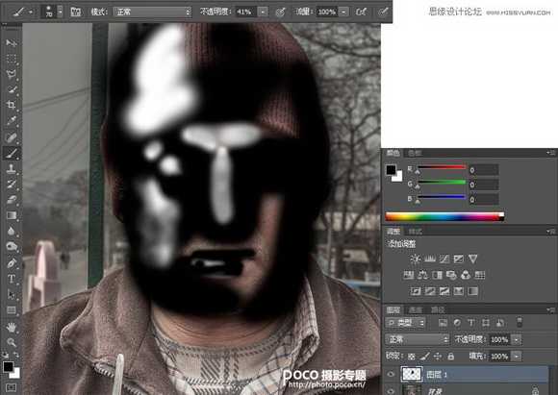Image resolution: width=558 pixels, height=395 pixels.
Task: Open the brush blend mode 正常 dropdown
Action: pyautogui.click(x=152, y=12)
